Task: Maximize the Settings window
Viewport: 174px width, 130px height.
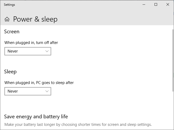Action: pyautogui.click(x=156, y=4)
